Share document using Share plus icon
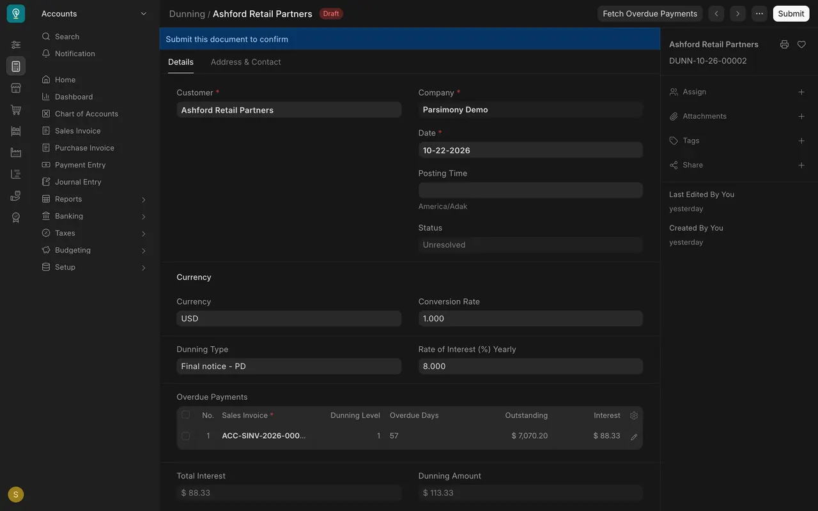 tap(801, 165)
